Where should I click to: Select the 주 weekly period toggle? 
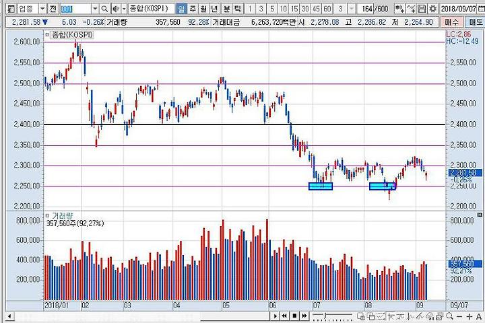coord(193,9)
